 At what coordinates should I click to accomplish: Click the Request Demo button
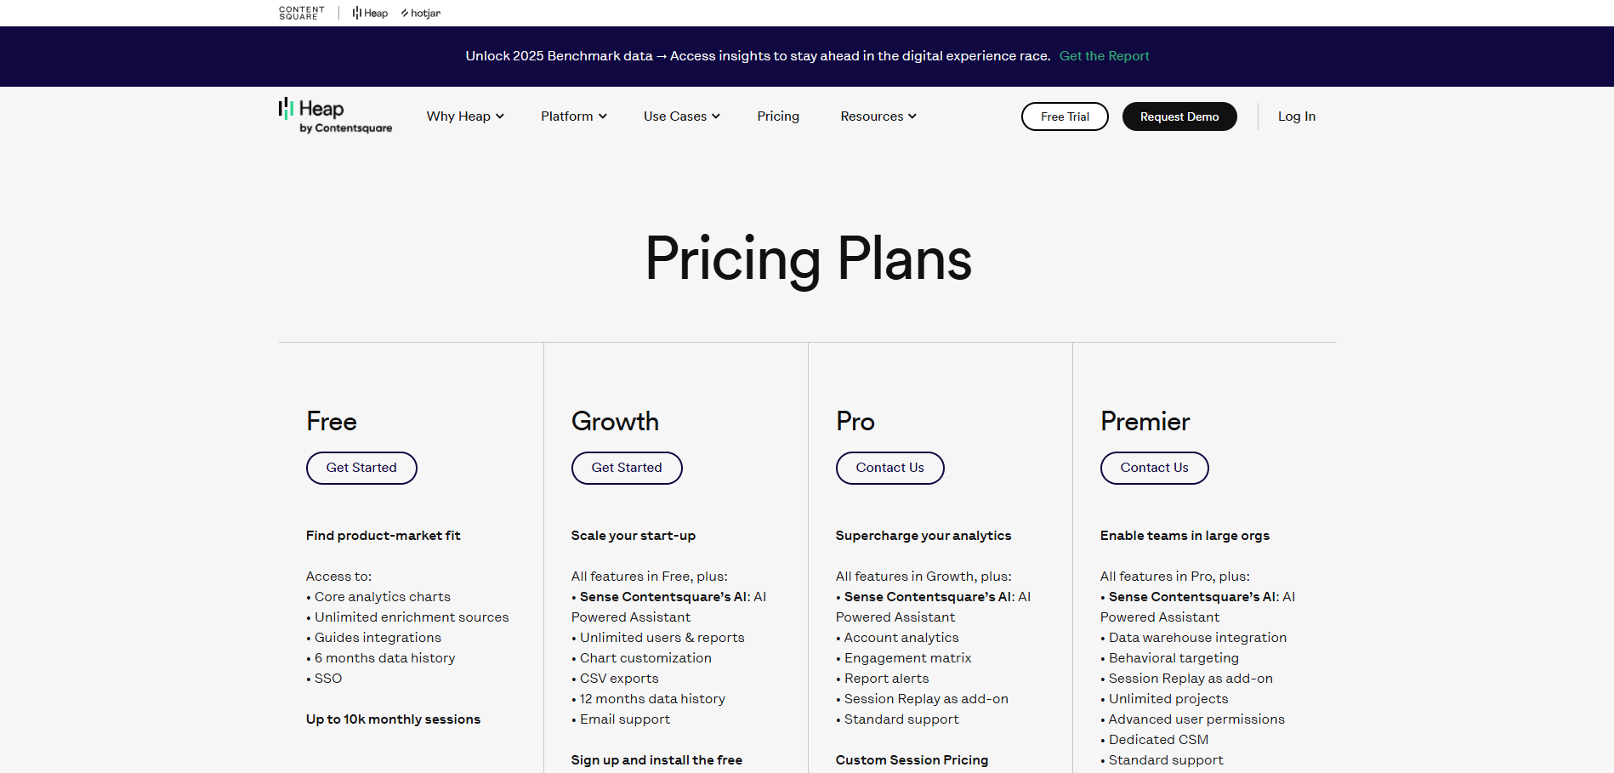[1179, 116]
